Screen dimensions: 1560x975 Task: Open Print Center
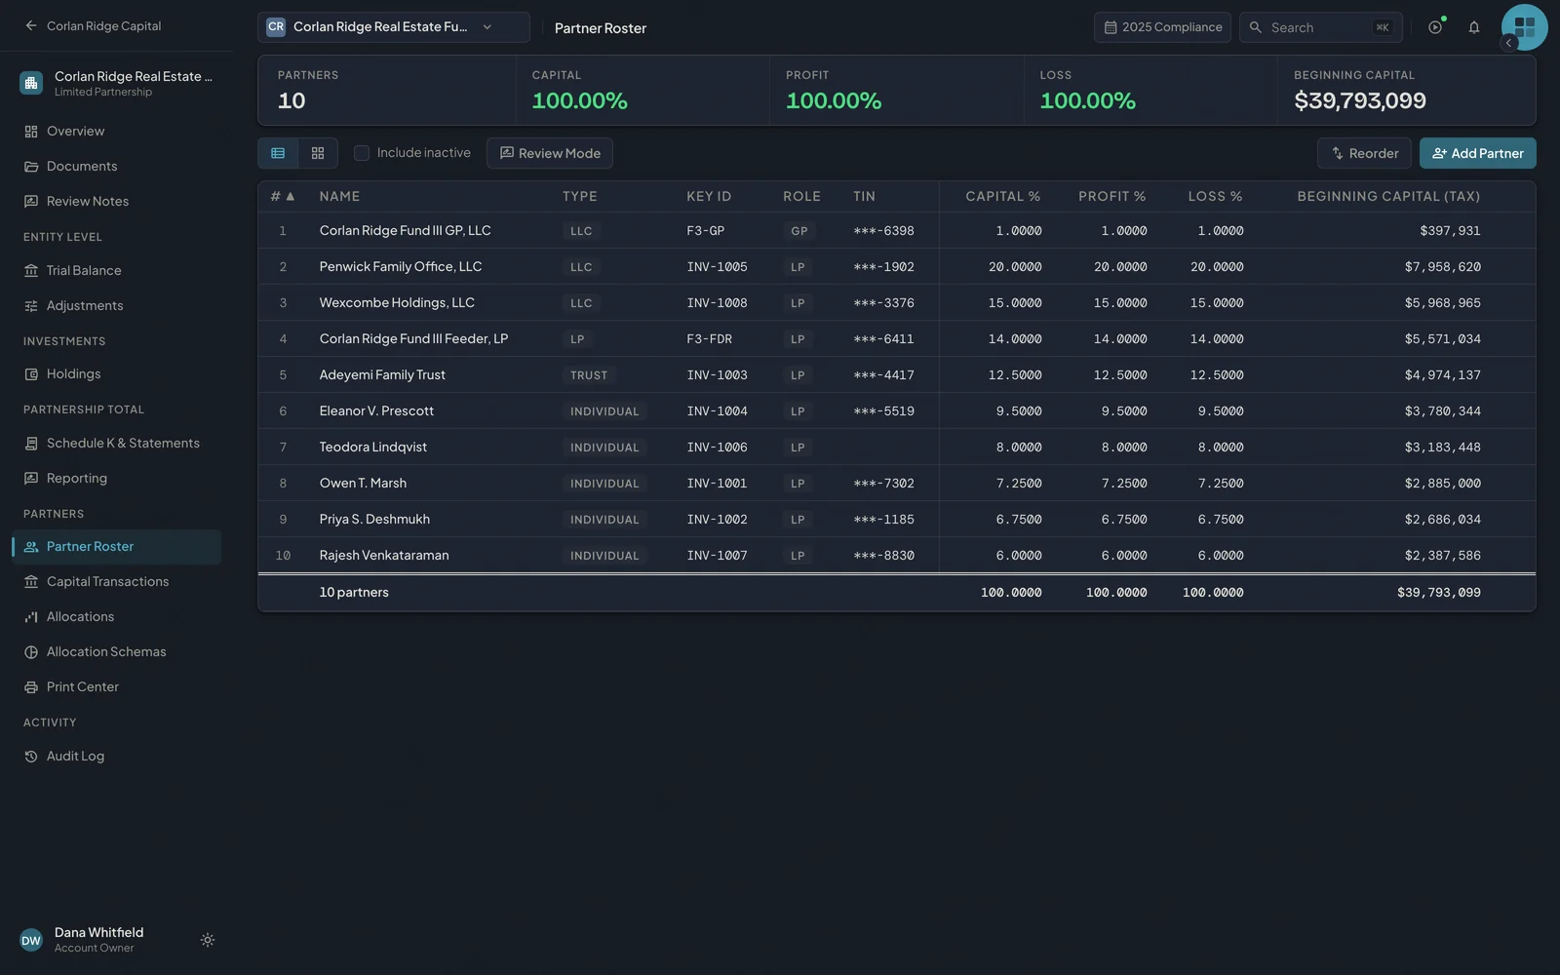117,686
